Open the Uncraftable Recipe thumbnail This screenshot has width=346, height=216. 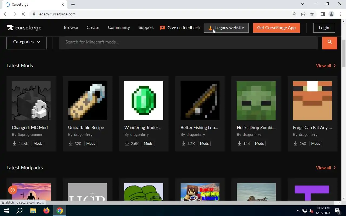[88, 101]
